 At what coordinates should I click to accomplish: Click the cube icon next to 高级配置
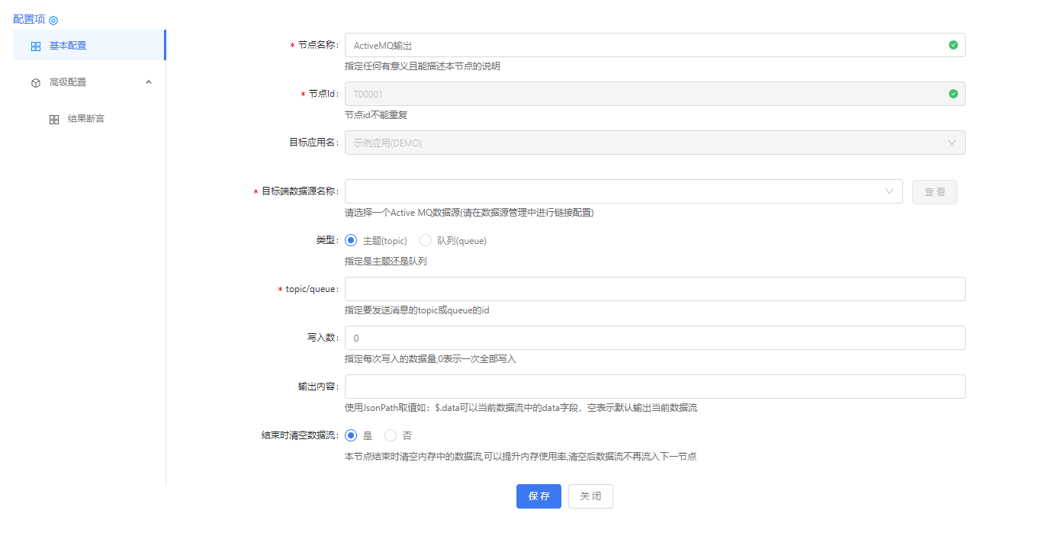tap(36, 83)
